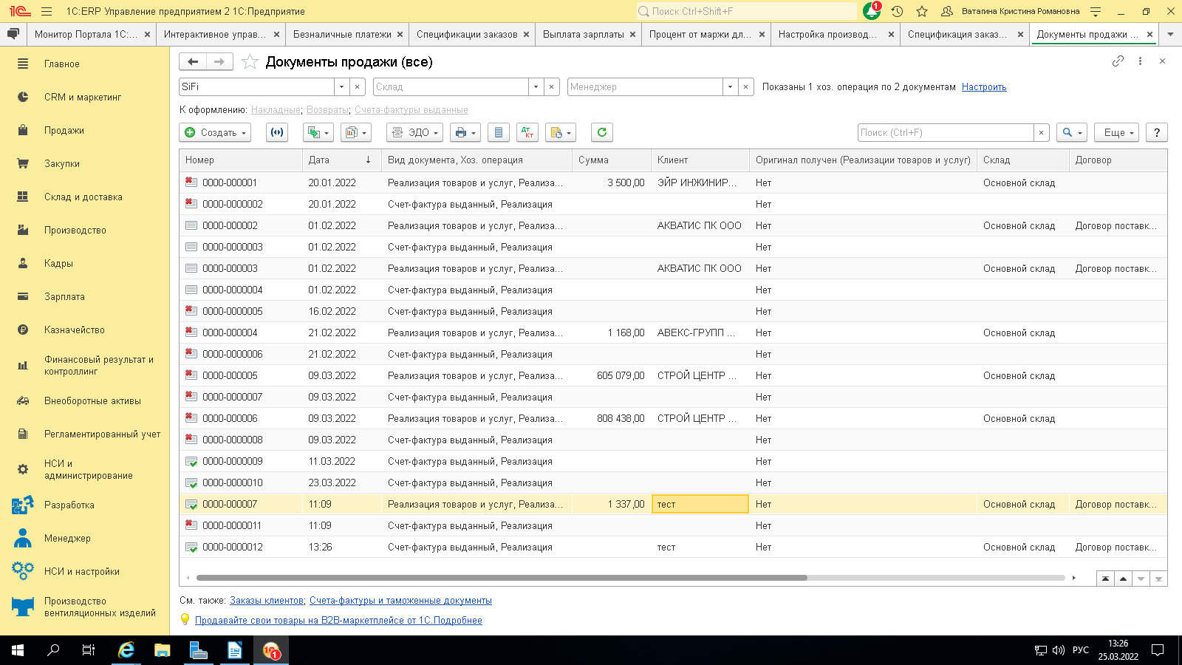The image size is (1182, 665).
Task: Open НСИ и администрирование section
Action: click(x=89, y=470)
